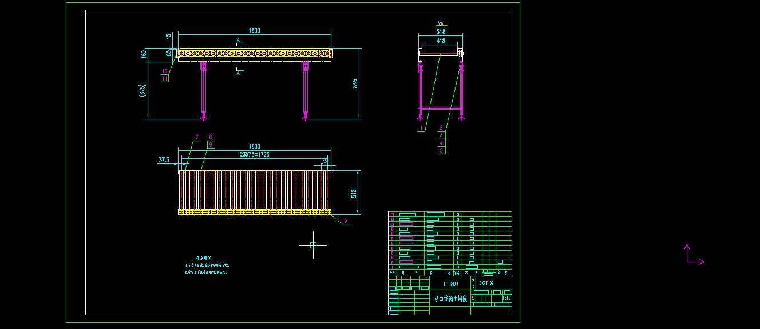The height and width of the screenshot is (329, 760).
Task: Select the second technical requirement line
Action: (x=207, y=272)
